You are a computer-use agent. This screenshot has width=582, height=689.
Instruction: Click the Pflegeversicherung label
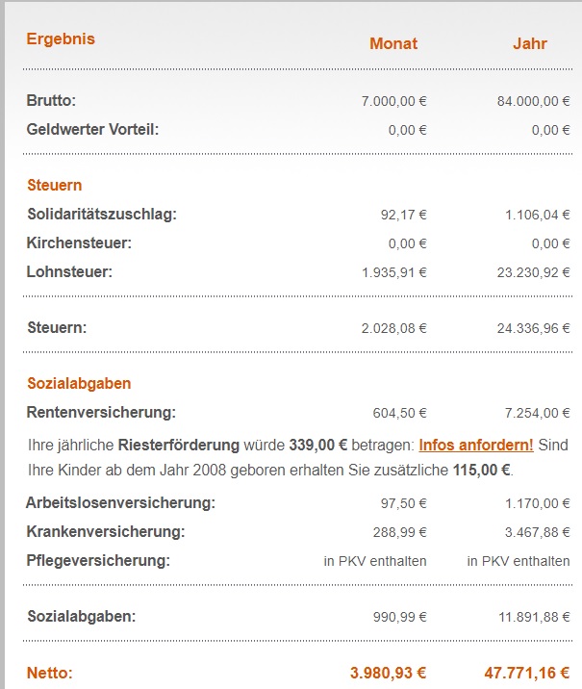(98, 560)
